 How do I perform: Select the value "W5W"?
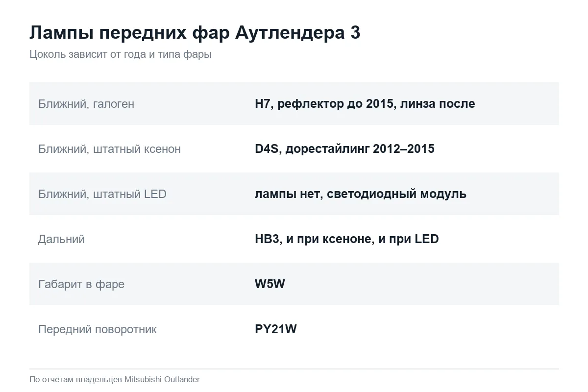(x=270, y=284)
